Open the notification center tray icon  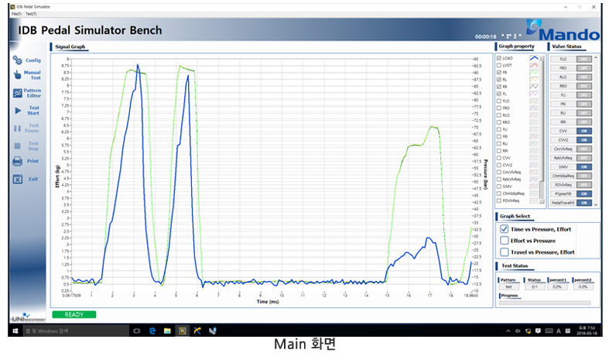[538, 331]
